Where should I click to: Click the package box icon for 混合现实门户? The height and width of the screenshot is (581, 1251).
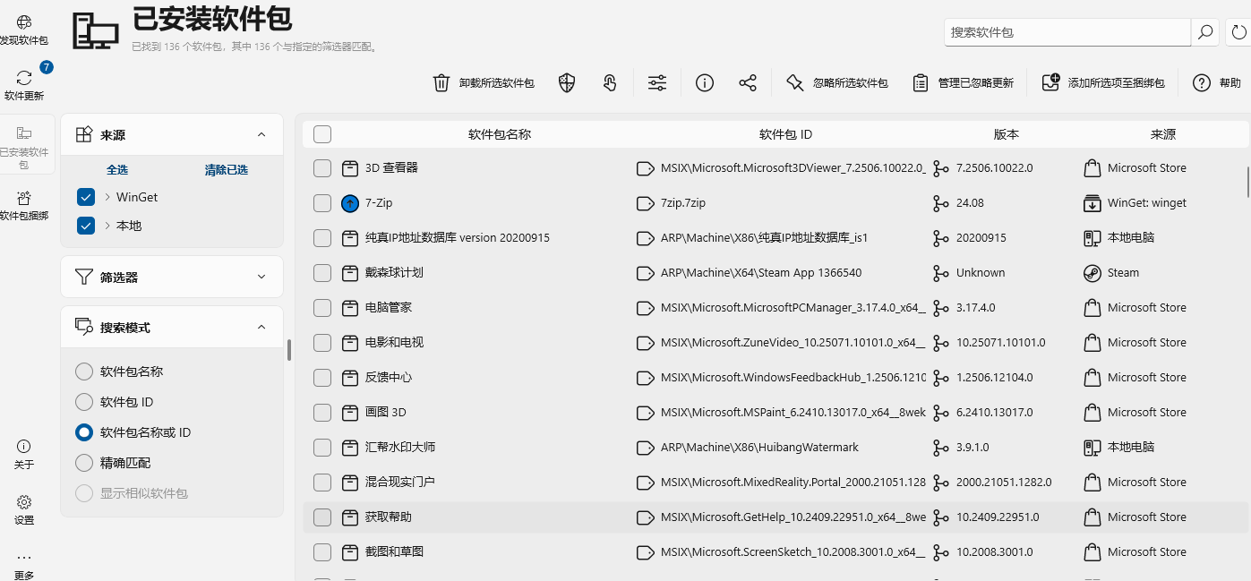click(x=350, y=482)
